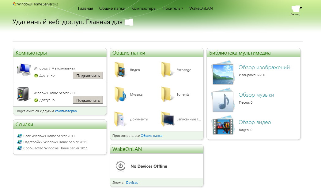321x196 pixels.
Task: Click the Windows Home Server 2011 server icon
Action: tap(23, 94)
